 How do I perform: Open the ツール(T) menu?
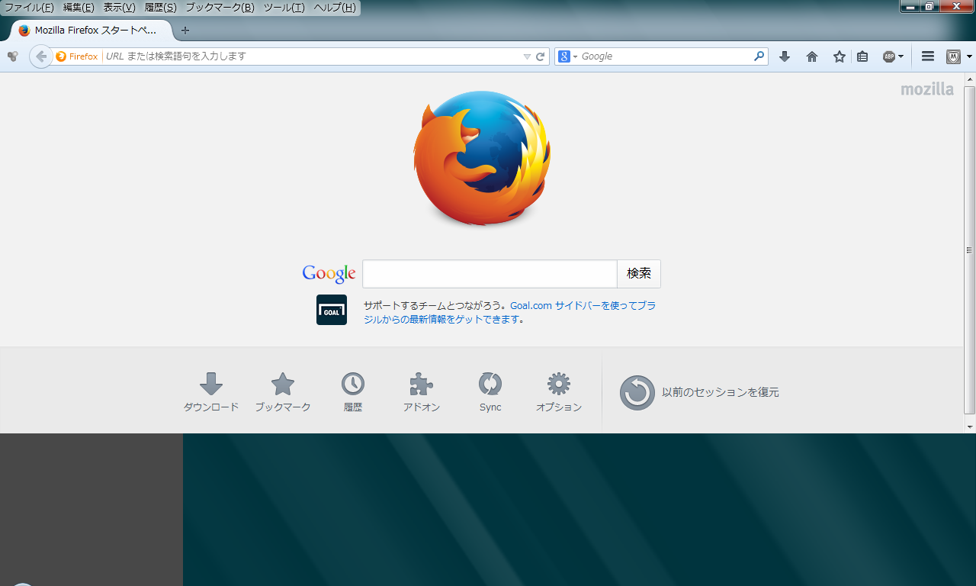pos(284,8)
